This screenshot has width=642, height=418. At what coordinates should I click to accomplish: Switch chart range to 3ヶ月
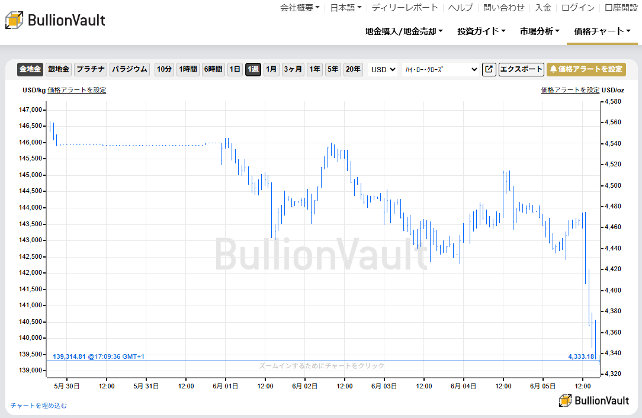(293, 69)
